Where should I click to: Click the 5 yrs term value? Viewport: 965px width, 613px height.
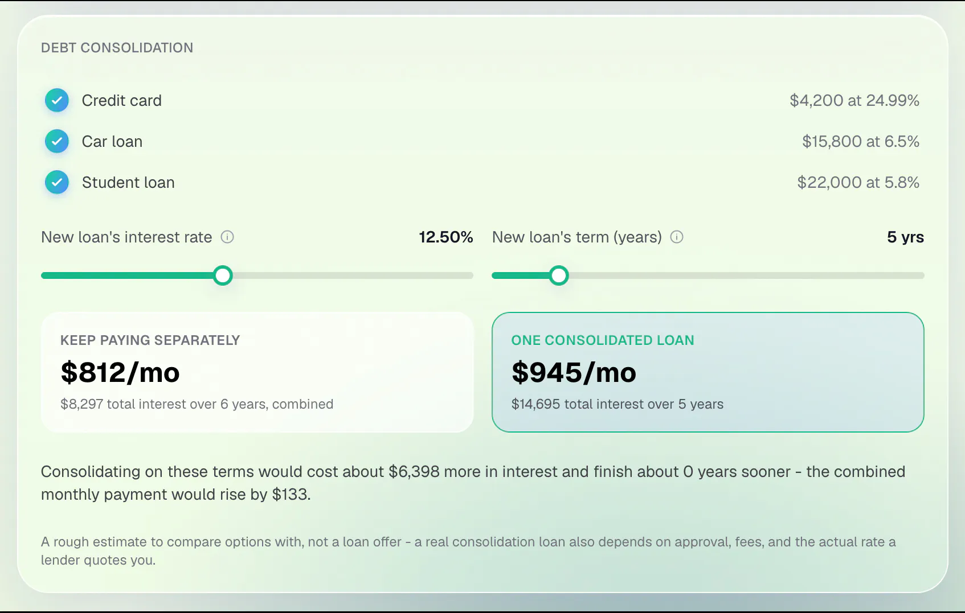point(906,237)
